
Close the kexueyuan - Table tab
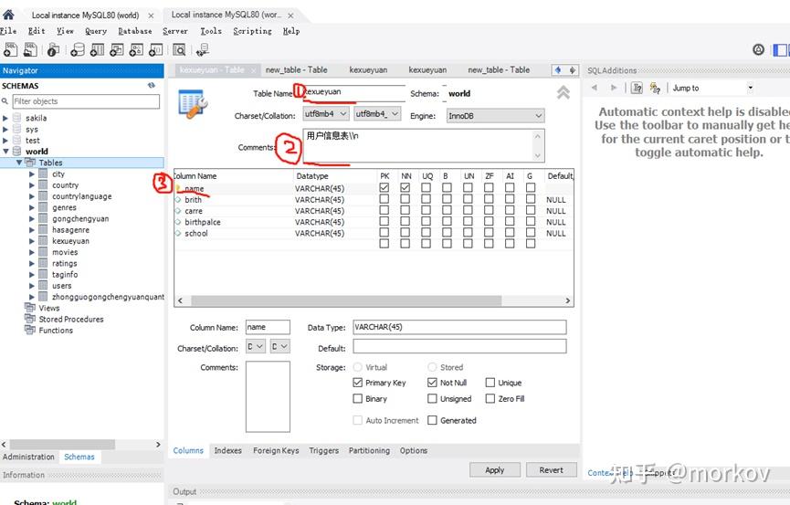coord(253,70)
